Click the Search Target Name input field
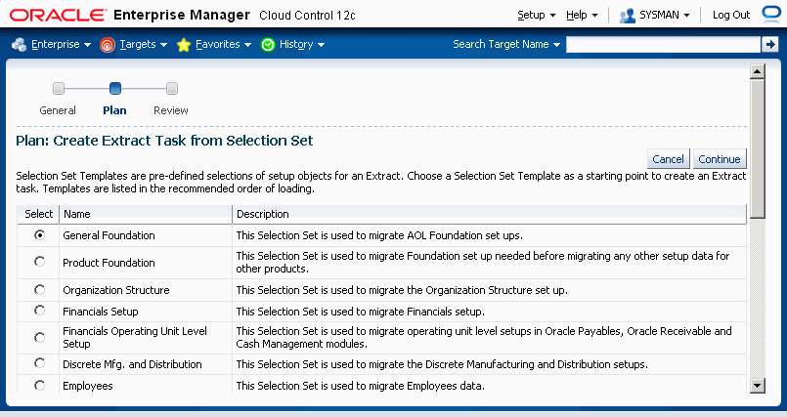 tap(664, 45)
